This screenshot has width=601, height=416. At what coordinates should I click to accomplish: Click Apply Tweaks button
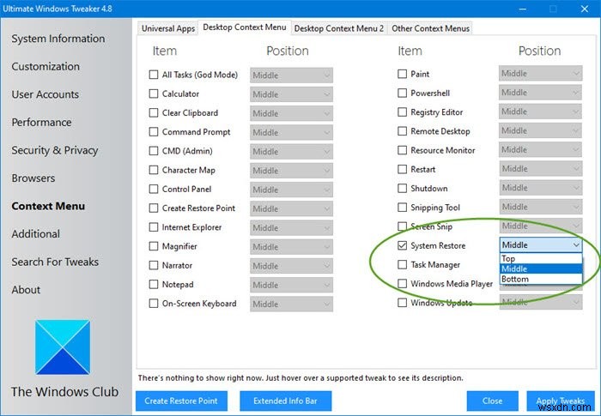coord(561,401)
